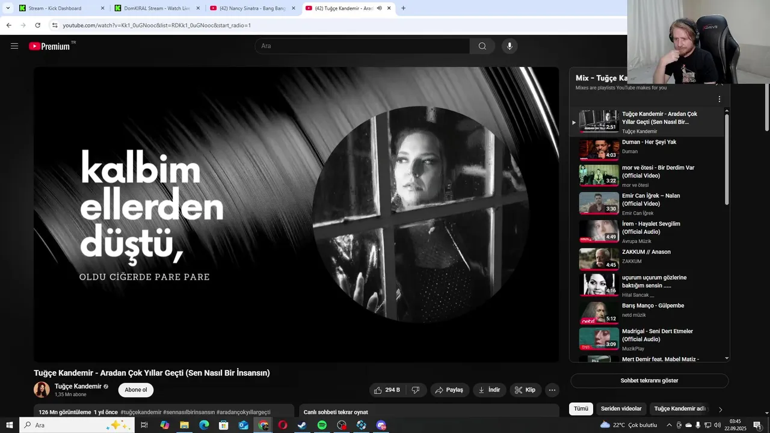Viewport: 770px width, 433px height.
Task: Click the YouTube Premium logo
Action: [x=50, y=46]
